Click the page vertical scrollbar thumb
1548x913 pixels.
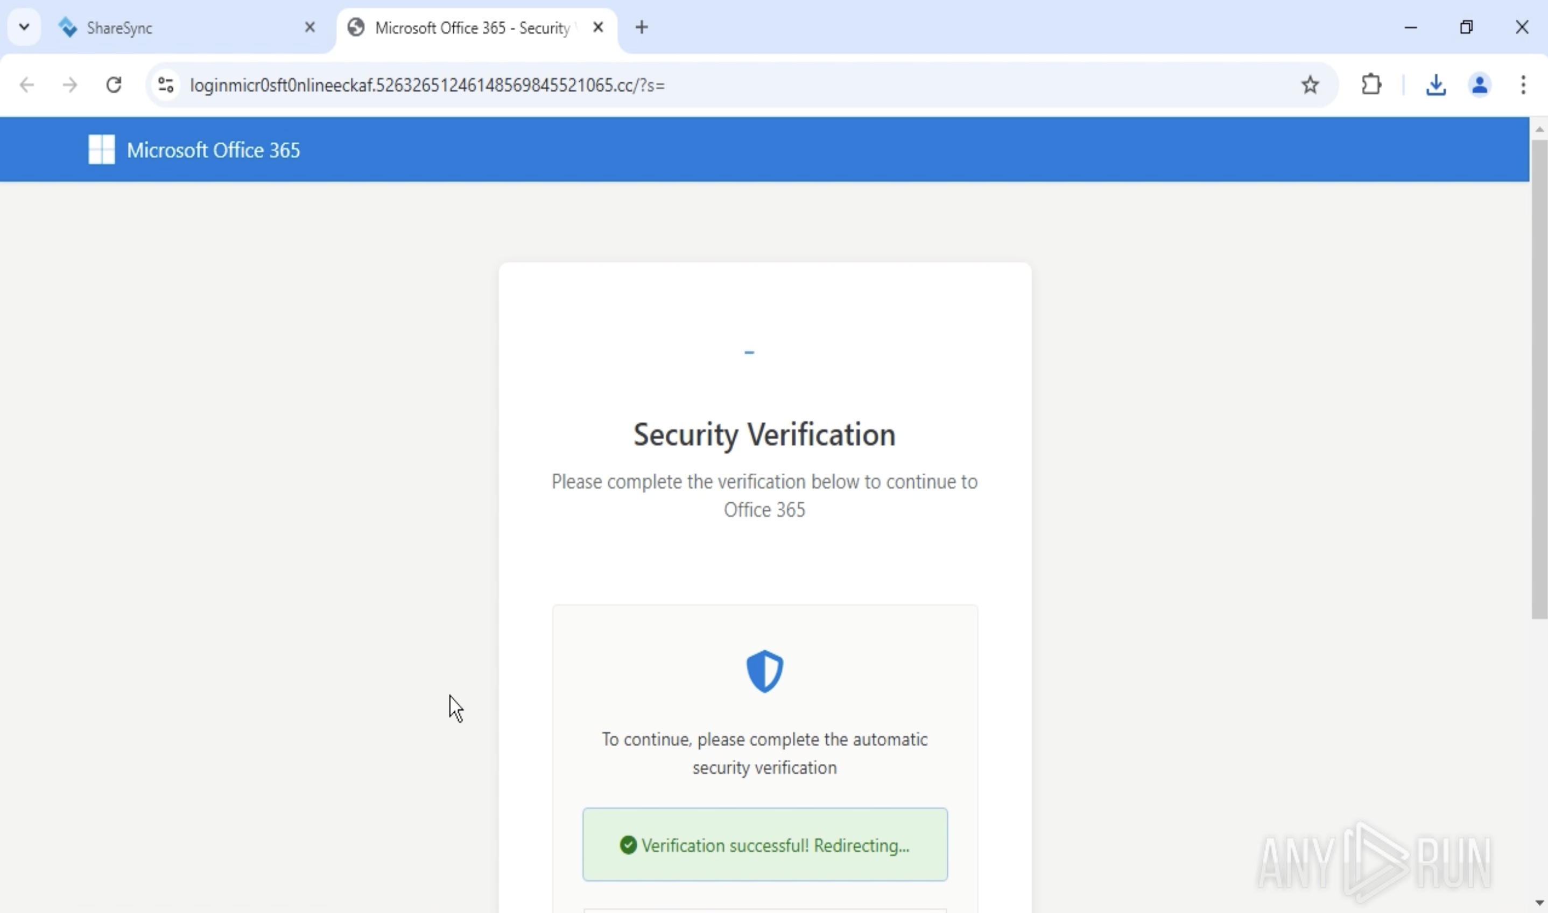pyautogui.click(x=1539, y=378)
